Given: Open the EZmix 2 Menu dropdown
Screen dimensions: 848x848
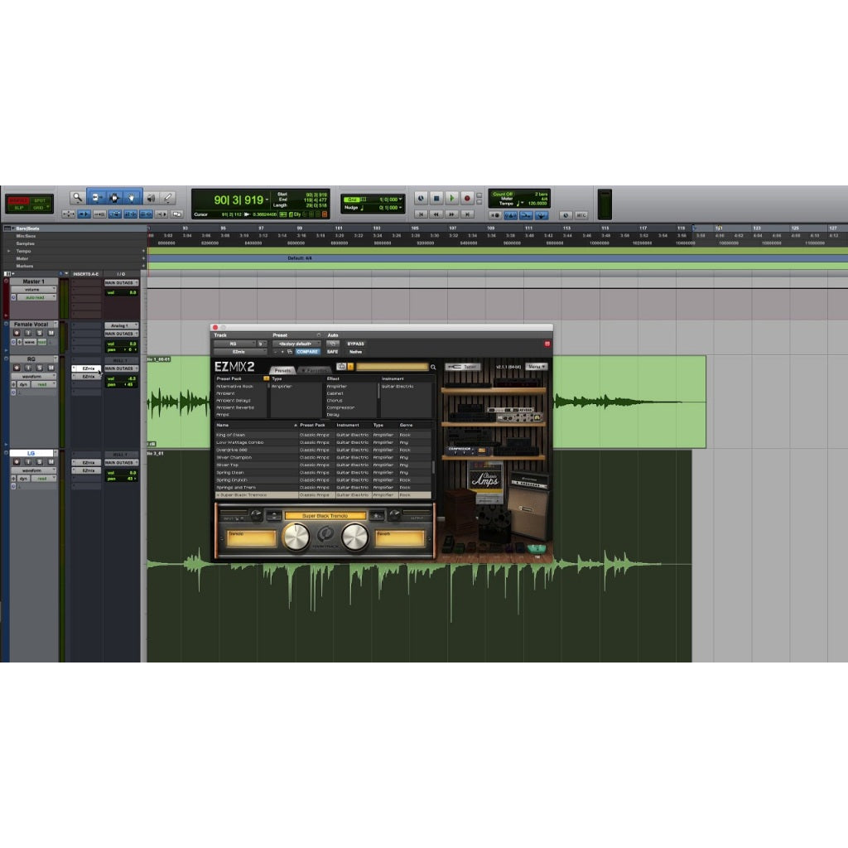Looking at the screenshot, I should (x=535, y=367).
